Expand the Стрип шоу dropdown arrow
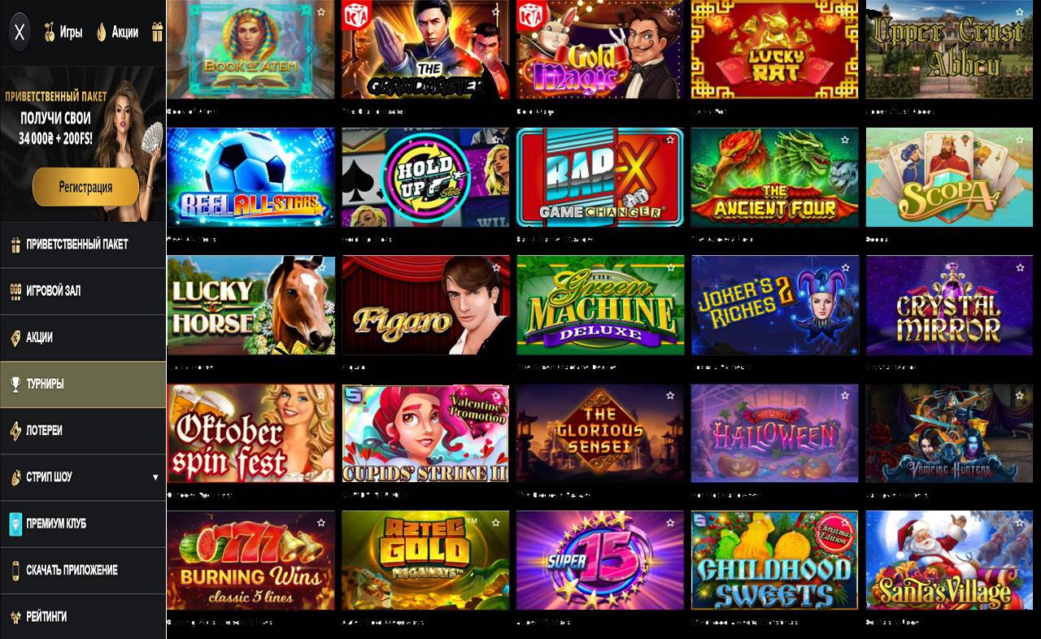The height and width of the screenshot is (639, 1041). pyautogui.click(x=155, y=477)
